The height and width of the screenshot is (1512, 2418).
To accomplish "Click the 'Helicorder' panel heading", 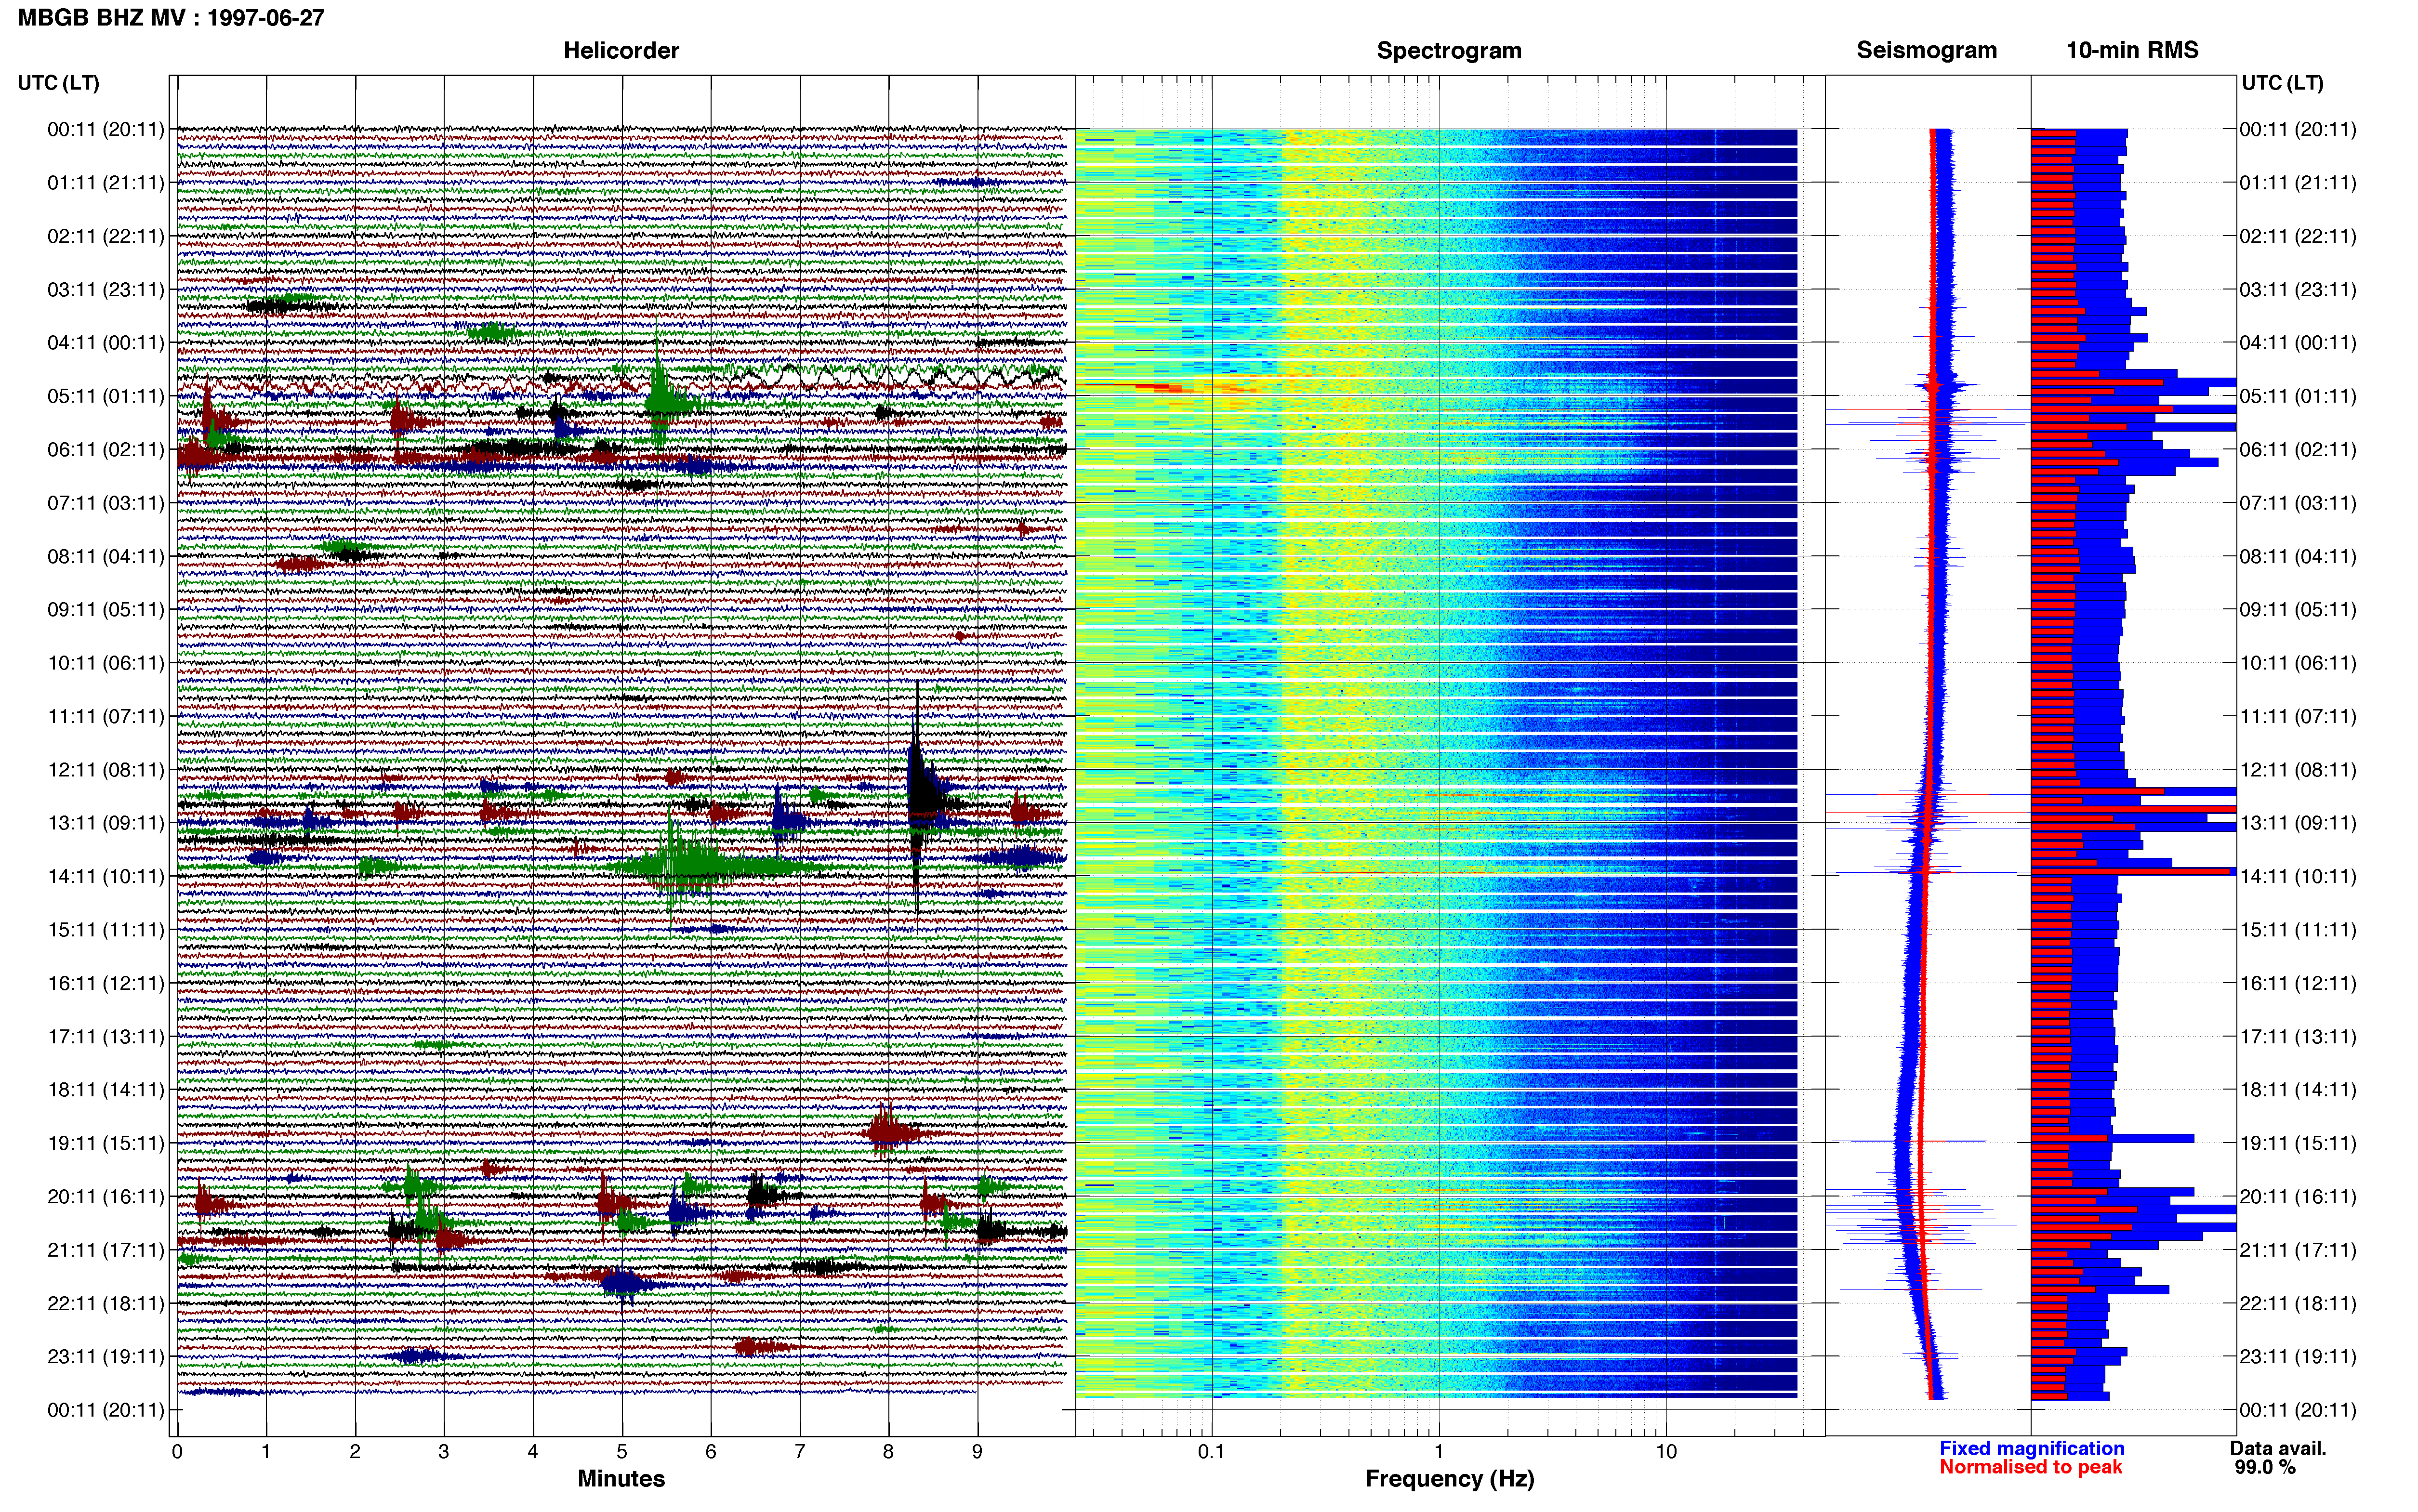I will click(x=621, y=50).
